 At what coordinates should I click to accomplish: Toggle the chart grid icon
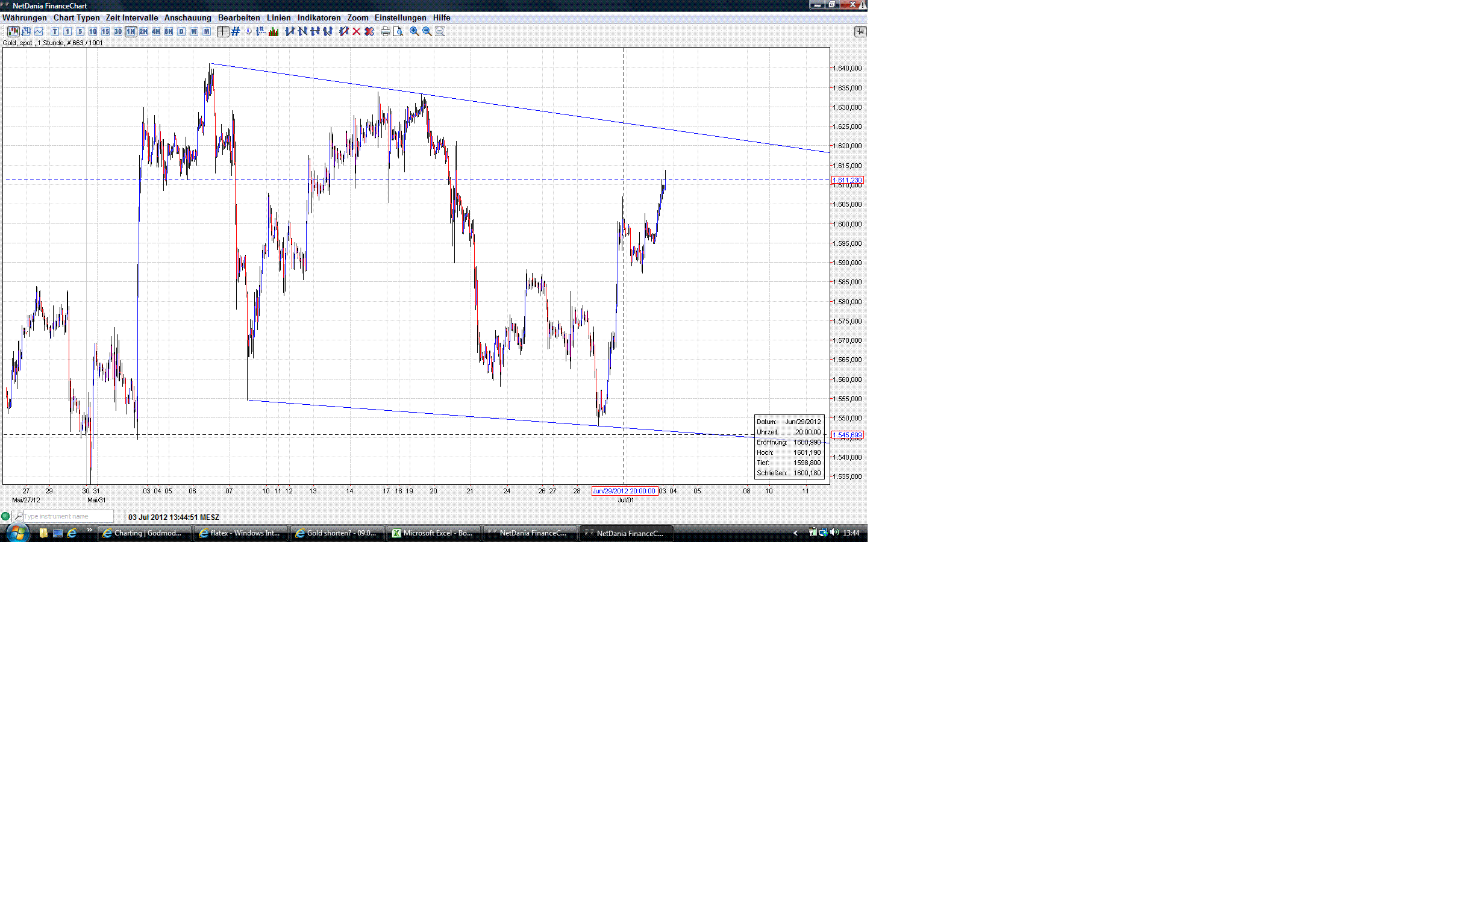236,31
